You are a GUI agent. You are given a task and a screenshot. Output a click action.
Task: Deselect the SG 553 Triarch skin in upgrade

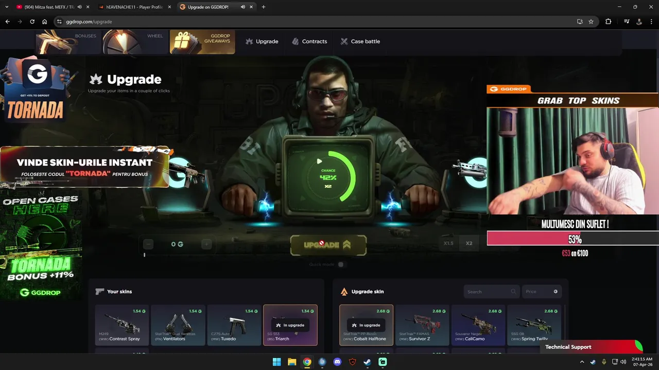click(x=290, y=325)
